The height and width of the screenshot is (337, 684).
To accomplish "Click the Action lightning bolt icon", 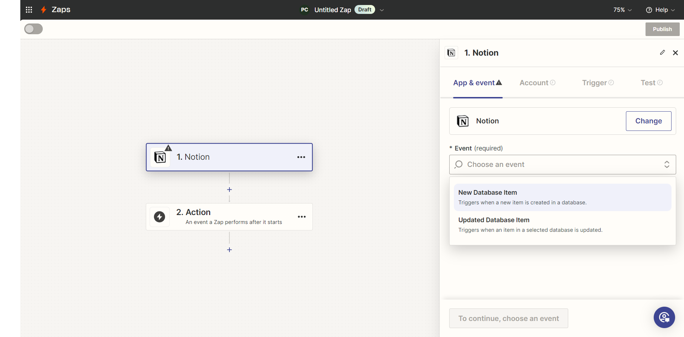I will click(159, 217).
